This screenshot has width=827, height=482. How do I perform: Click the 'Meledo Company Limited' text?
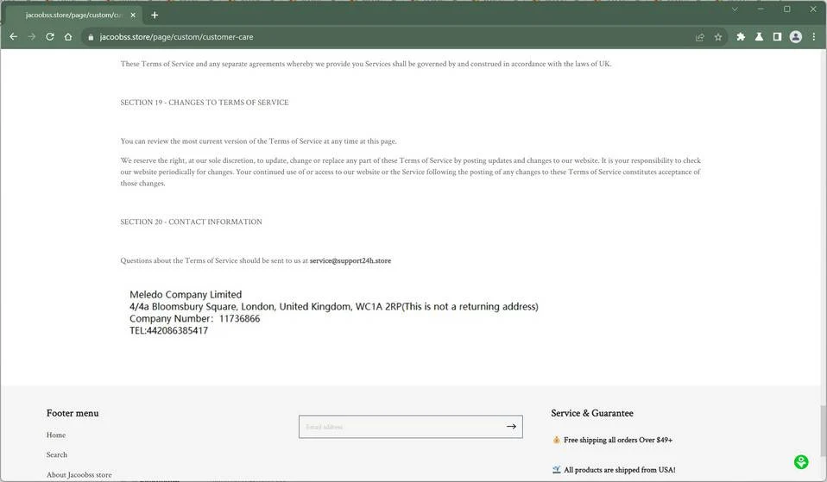coord(186,295)
